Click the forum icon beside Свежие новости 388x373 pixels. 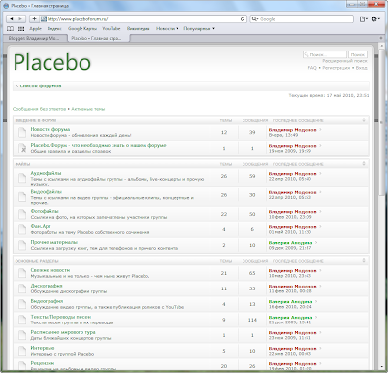point(22,273)
